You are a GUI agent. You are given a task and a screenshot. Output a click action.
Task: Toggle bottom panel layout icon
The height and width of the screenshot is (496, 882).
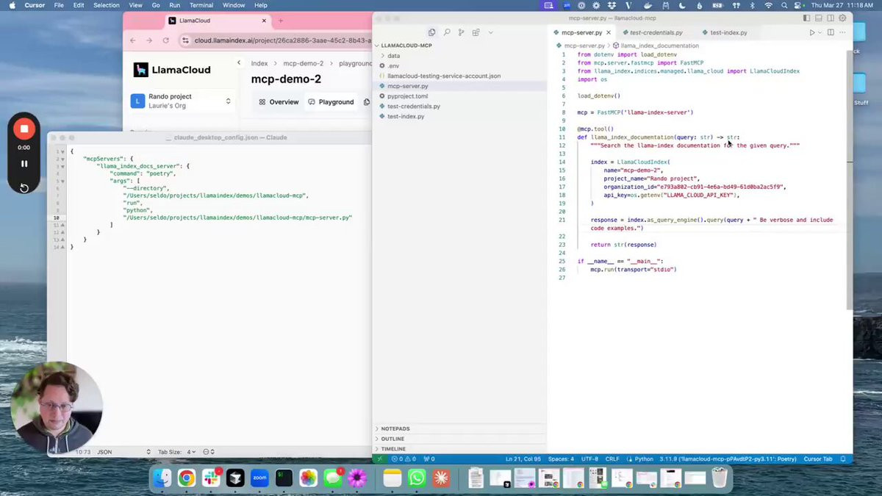point(819,18)
